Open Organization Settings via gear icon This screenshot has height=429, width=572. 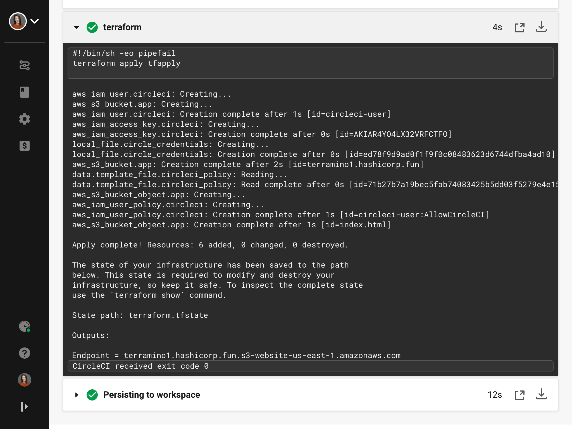(25, 119)
